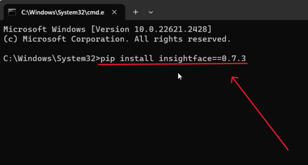Click the Version 10.0.22621.2428 text
The height and width of the screenshot is (165, 308).
[151, 29]
